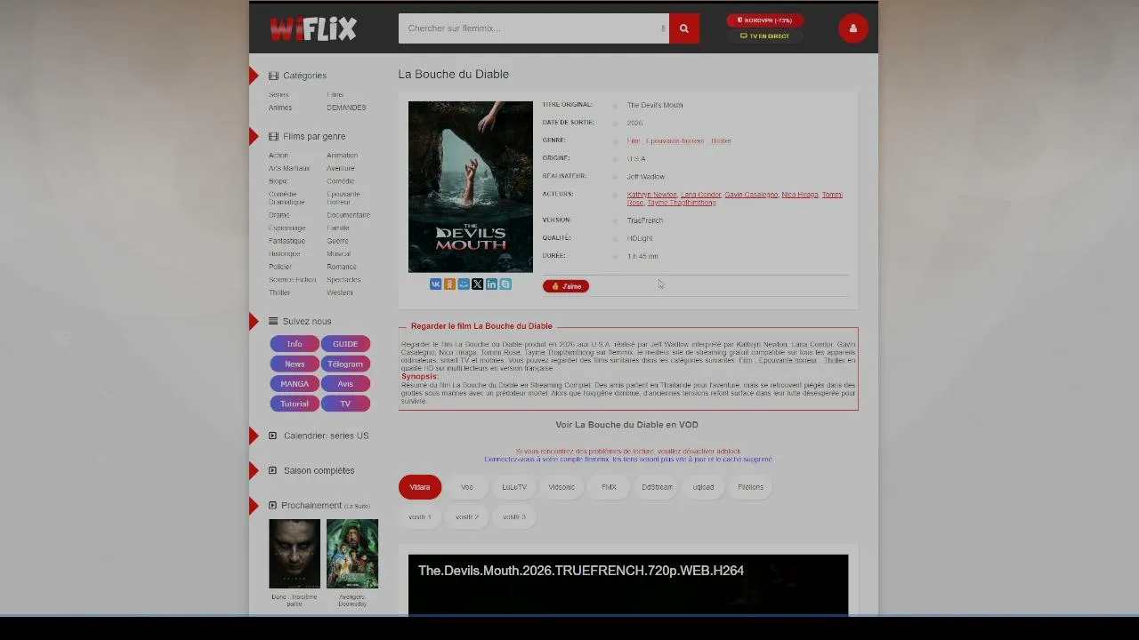Open the TV pill button in Suivez nous
Screen dimensions: 1139x640
coord(345,404)
